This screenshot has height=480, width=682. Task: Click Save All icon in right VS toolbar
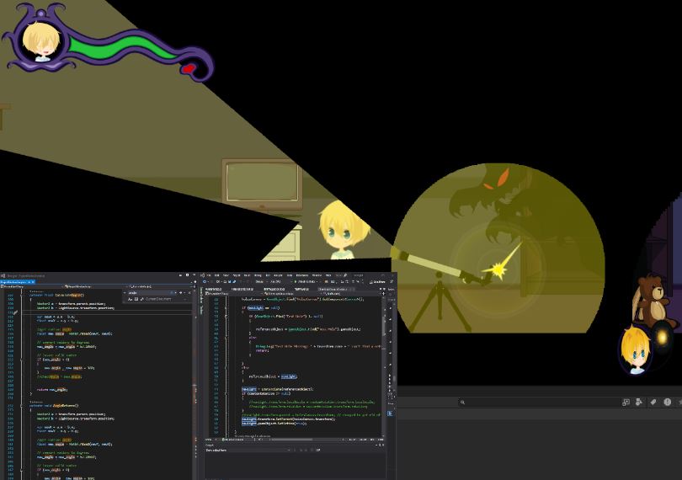point(234,281)
